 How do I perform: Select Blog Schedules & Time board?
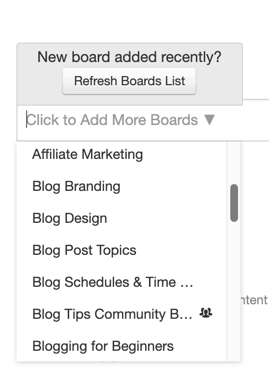[x=121, y=282]
